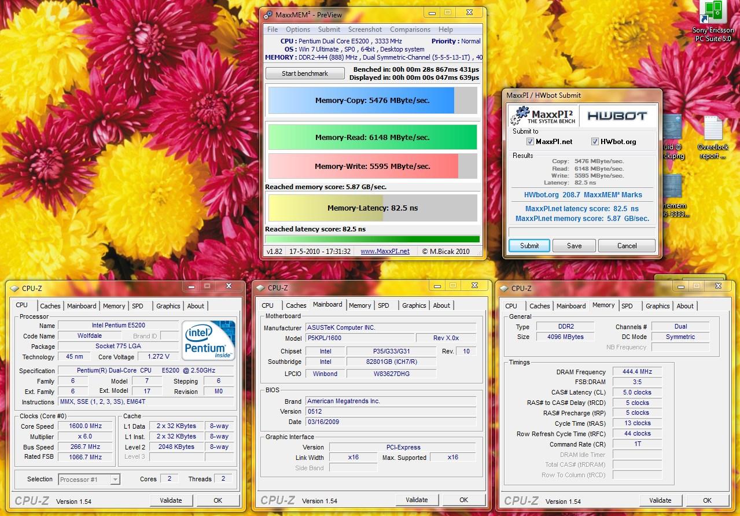
Task: Click the HWbot.org 208.7 MaxxMEM² Marks text
Action: tap(583, 195)
